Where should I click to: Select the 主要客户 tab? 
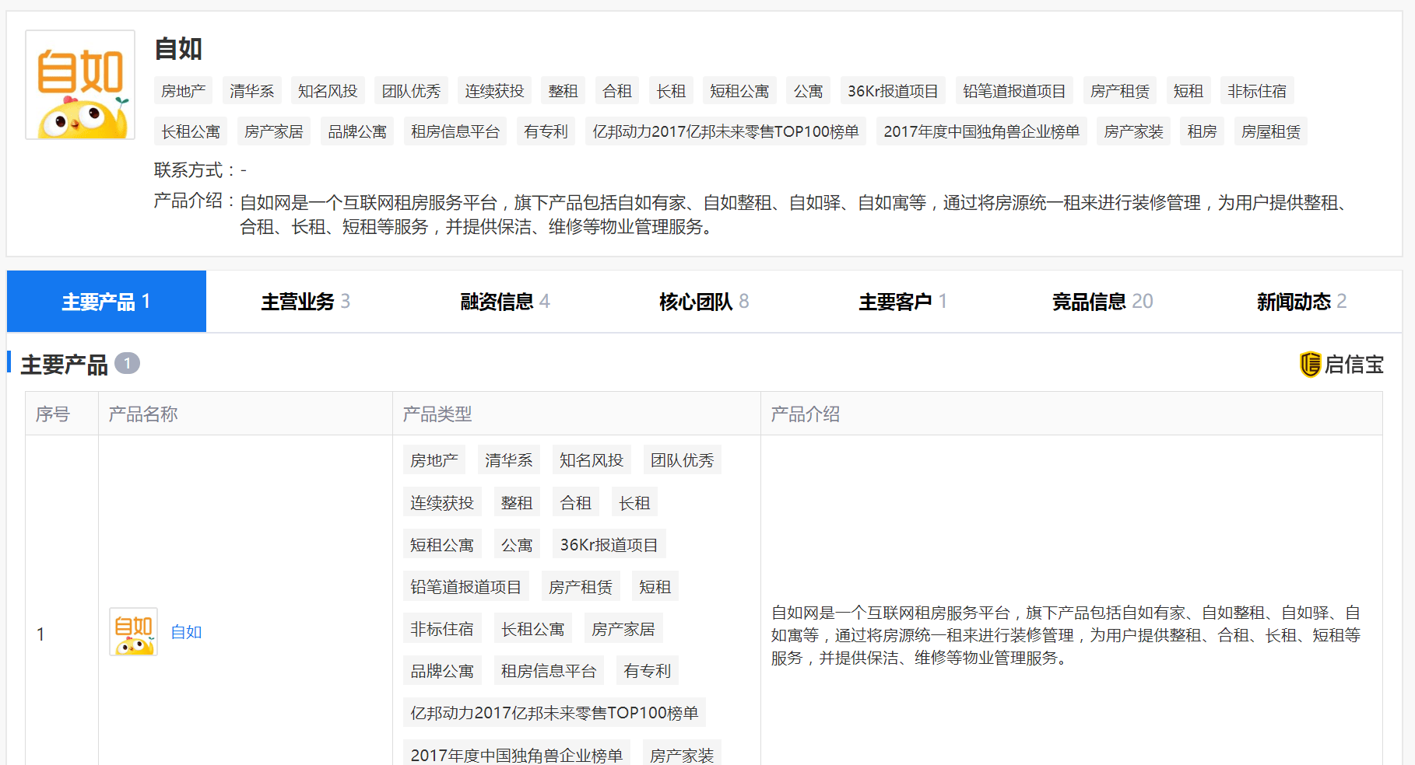904,302
